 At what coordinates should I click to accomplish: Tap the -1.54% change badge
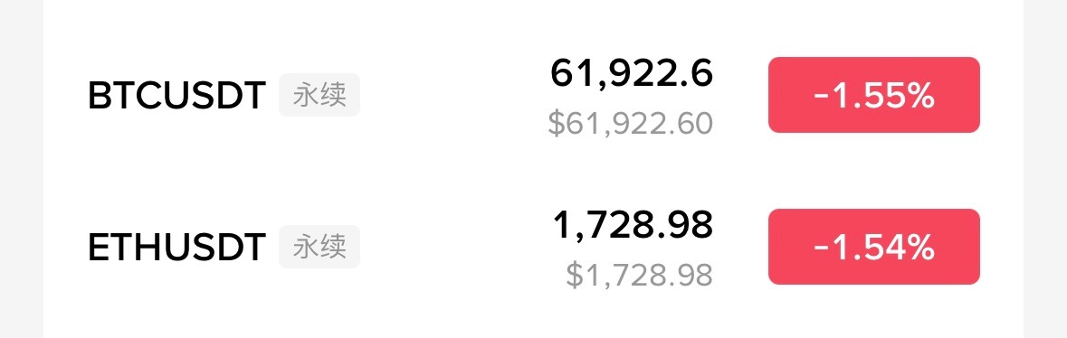[873, 247]
